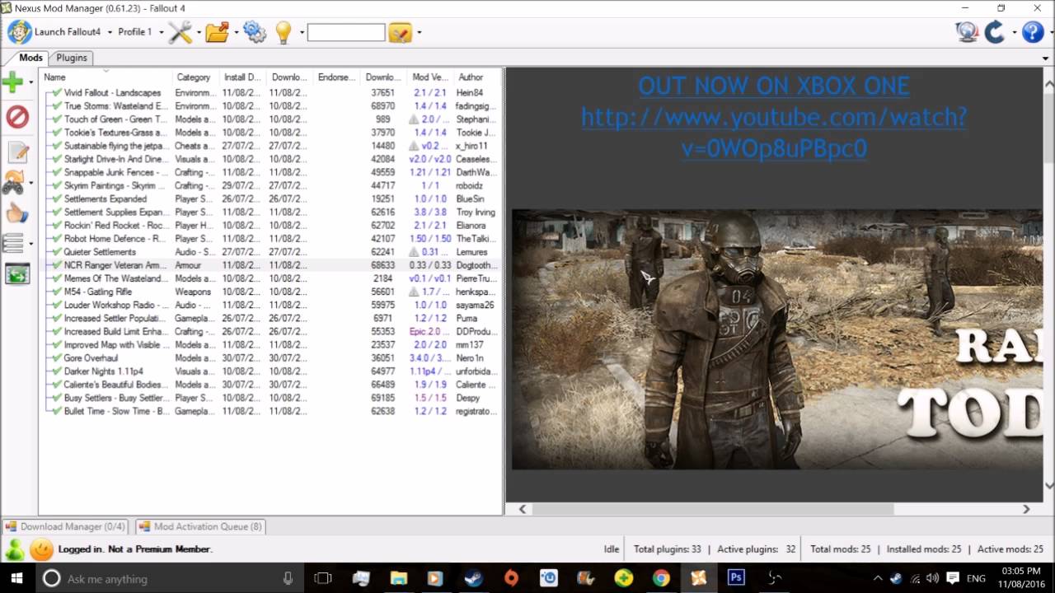Expand the add mod plus dropdown arrow
This screenshot has height=593, width=1055.
click(30, 82)
